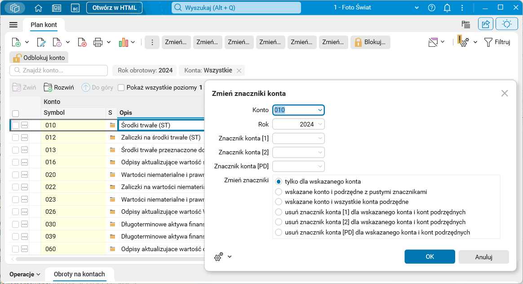Click the Usuń (delete record) icon
Viewport: 523px width, 284px height.
click(82, 42)
